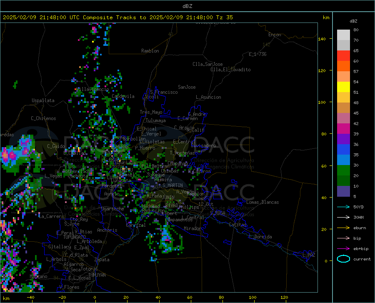Click the 'Clla.El_Cavadito' map label
375x303 pixels.
coord(230,70)
